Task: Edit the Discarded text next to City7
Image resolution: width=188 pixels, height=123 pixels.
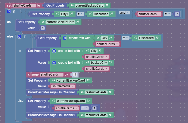Action: point(101,14)
